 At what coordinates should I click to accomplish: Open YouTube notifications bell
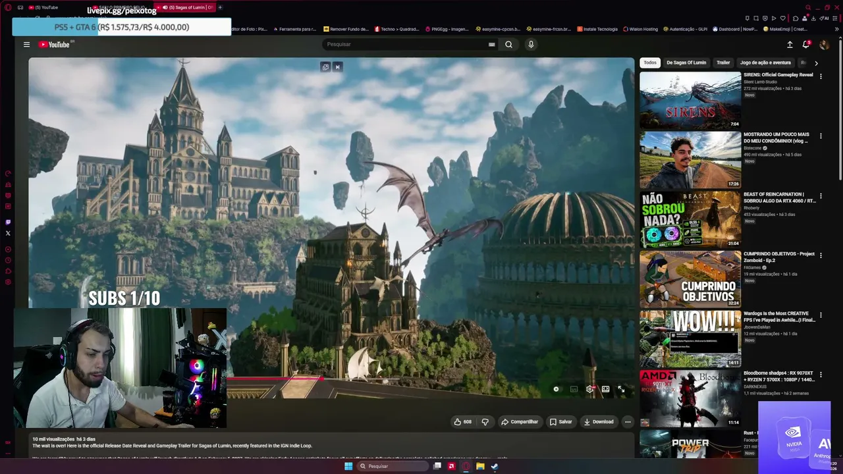coord(805,45)
